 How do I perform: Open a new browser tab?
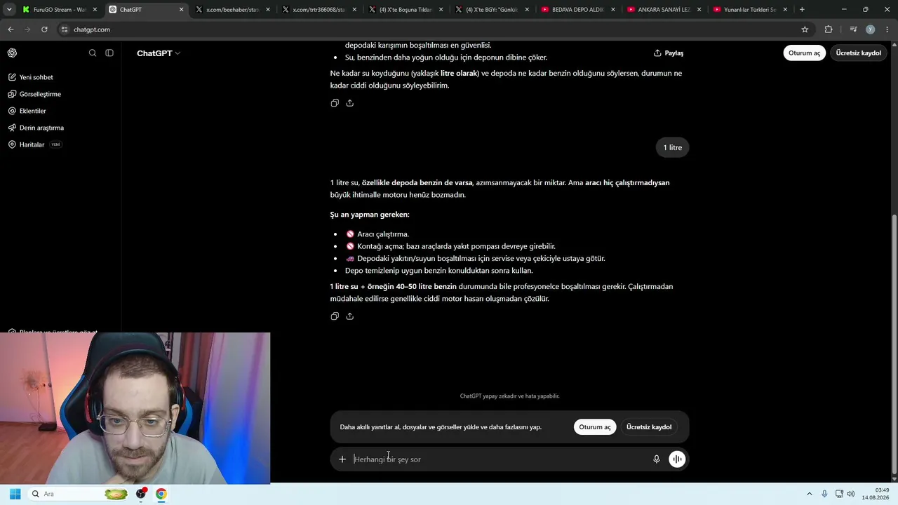[802, 10]
